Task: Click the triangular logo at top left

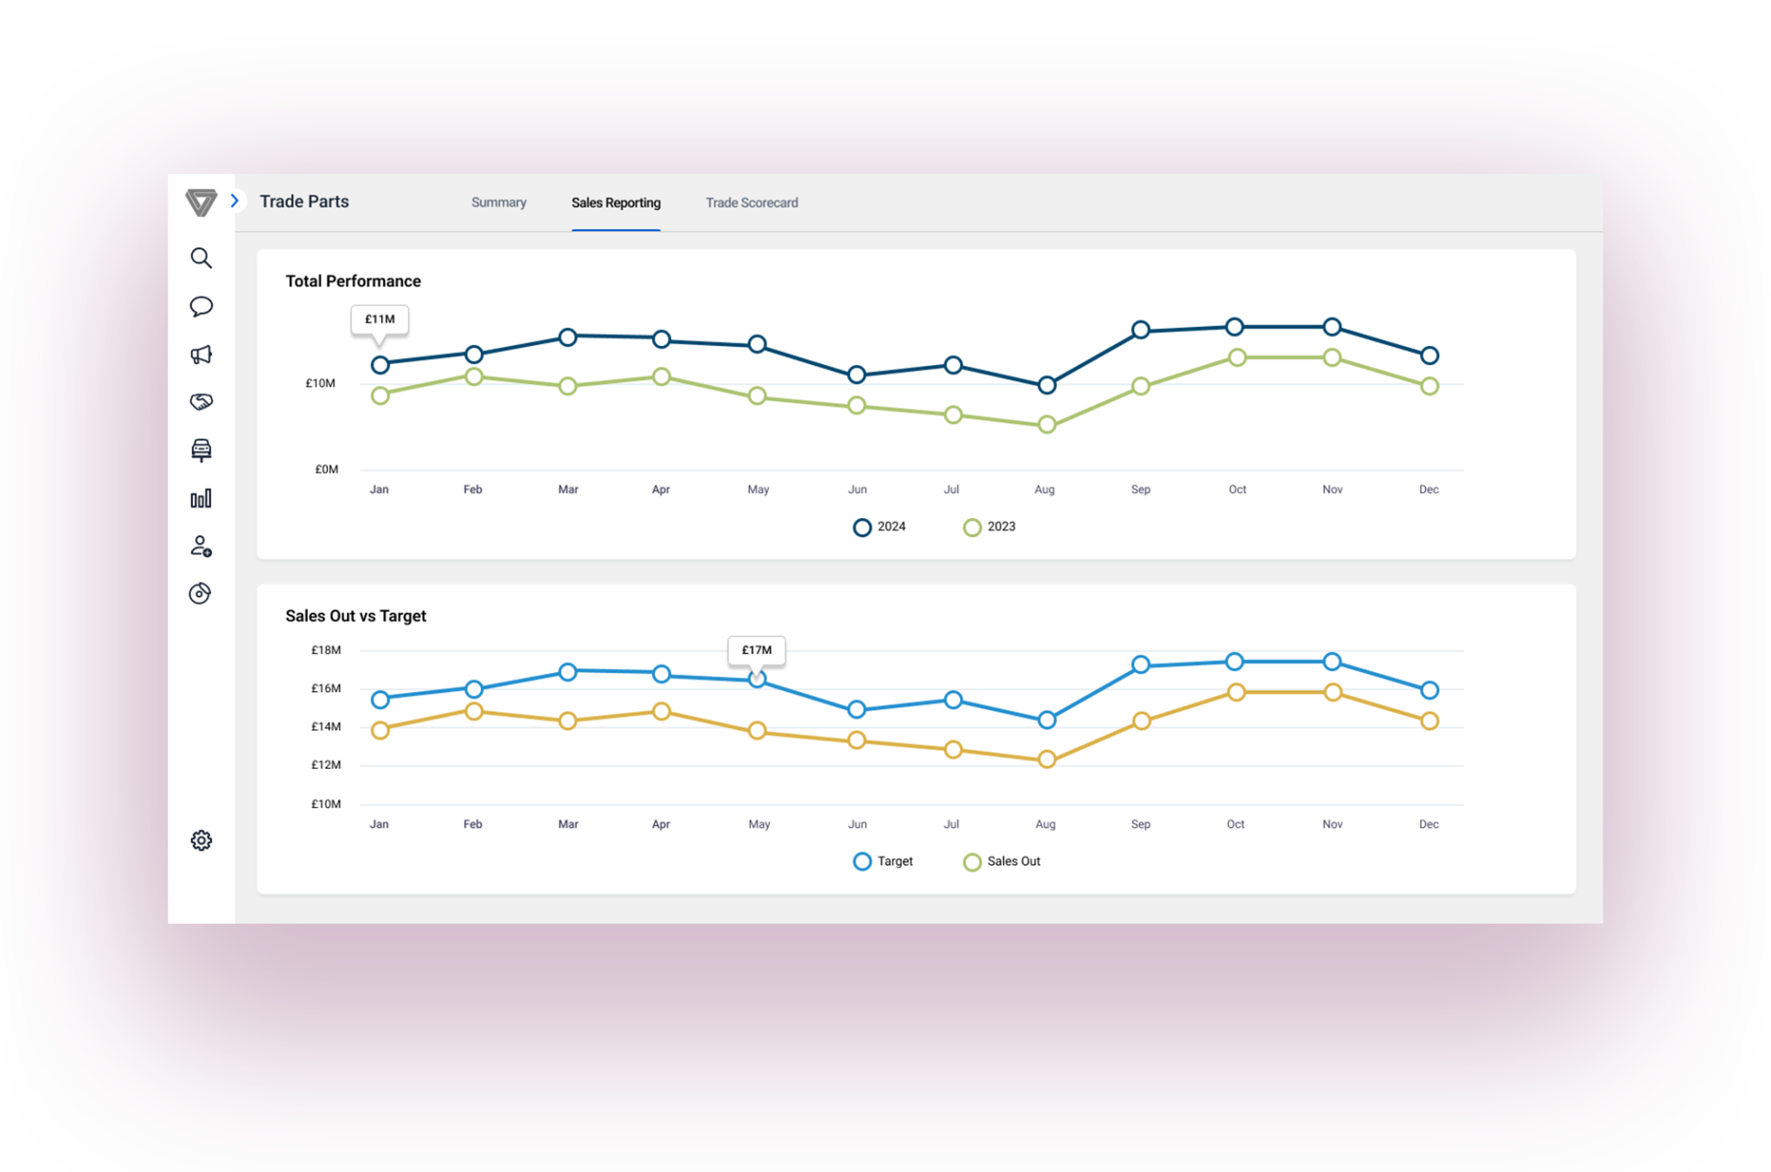Action: 201,202
